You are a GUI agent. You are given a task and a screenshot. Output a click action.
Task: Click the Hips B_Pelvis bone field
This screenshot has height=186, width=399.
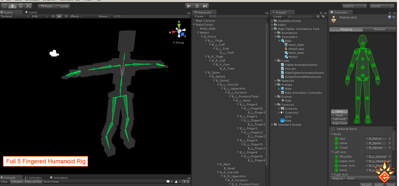click(376, 139)
